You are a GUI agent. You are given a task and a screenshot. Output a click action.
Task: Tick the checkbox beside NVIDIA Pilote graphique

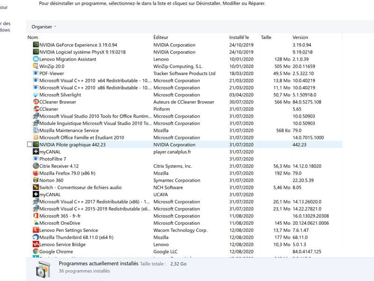(29, 145)
